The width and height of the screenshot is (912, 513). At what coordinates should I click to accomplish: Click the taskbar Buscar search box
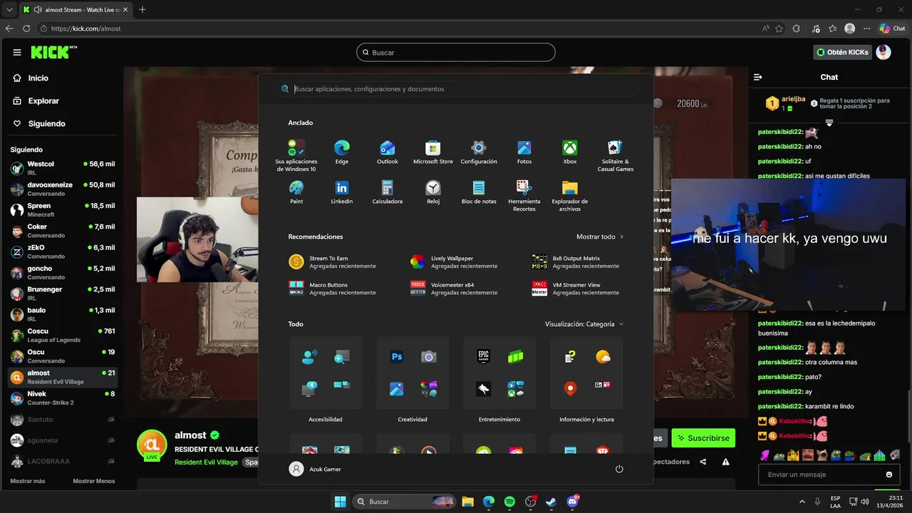[x=404, y=502]
